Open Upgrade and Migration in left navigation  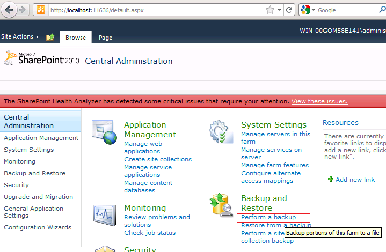(x=38, y=197)
